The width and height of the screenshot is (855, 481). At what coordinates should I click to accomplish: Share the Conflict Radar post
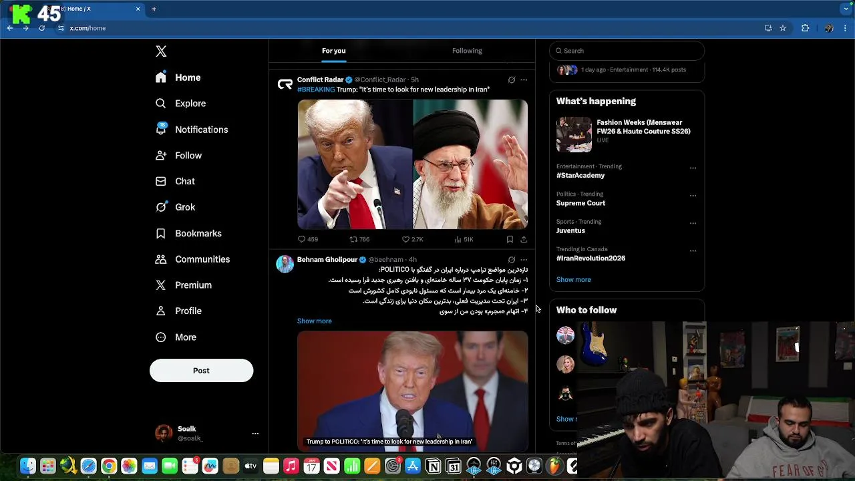coord(524,239)
